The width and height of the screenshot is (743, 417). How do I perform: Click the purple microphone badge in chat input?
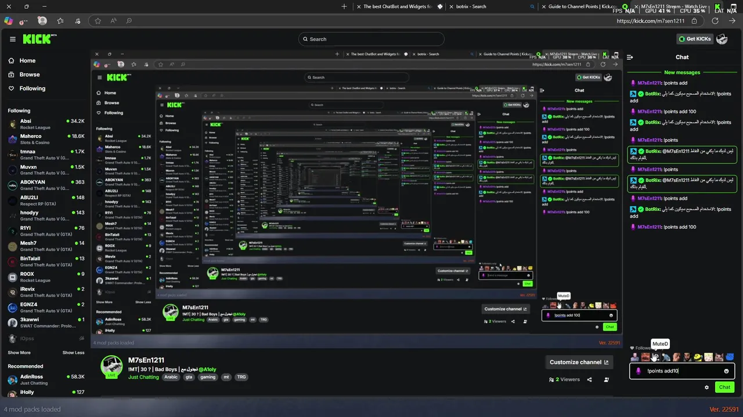click(x=639, y=371)
